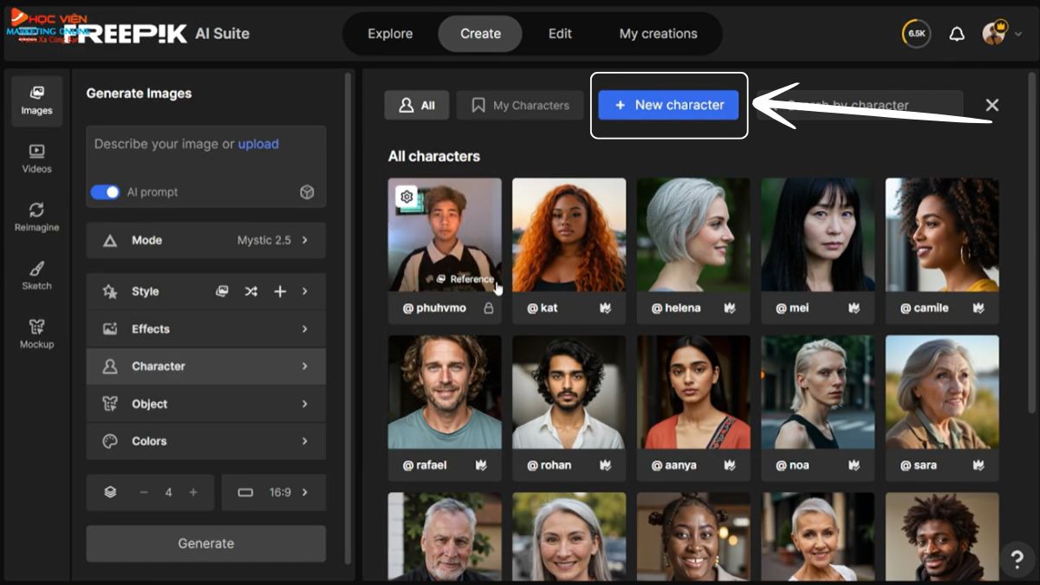Click the upload link in prompt box
This screenshot has height=585, width=1040.
(x=258, y=144)
